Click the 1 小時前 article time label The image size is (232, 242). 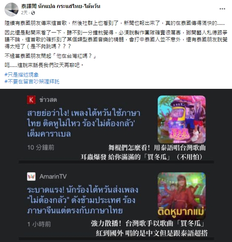pyautogui.click(x=39, y=224)
